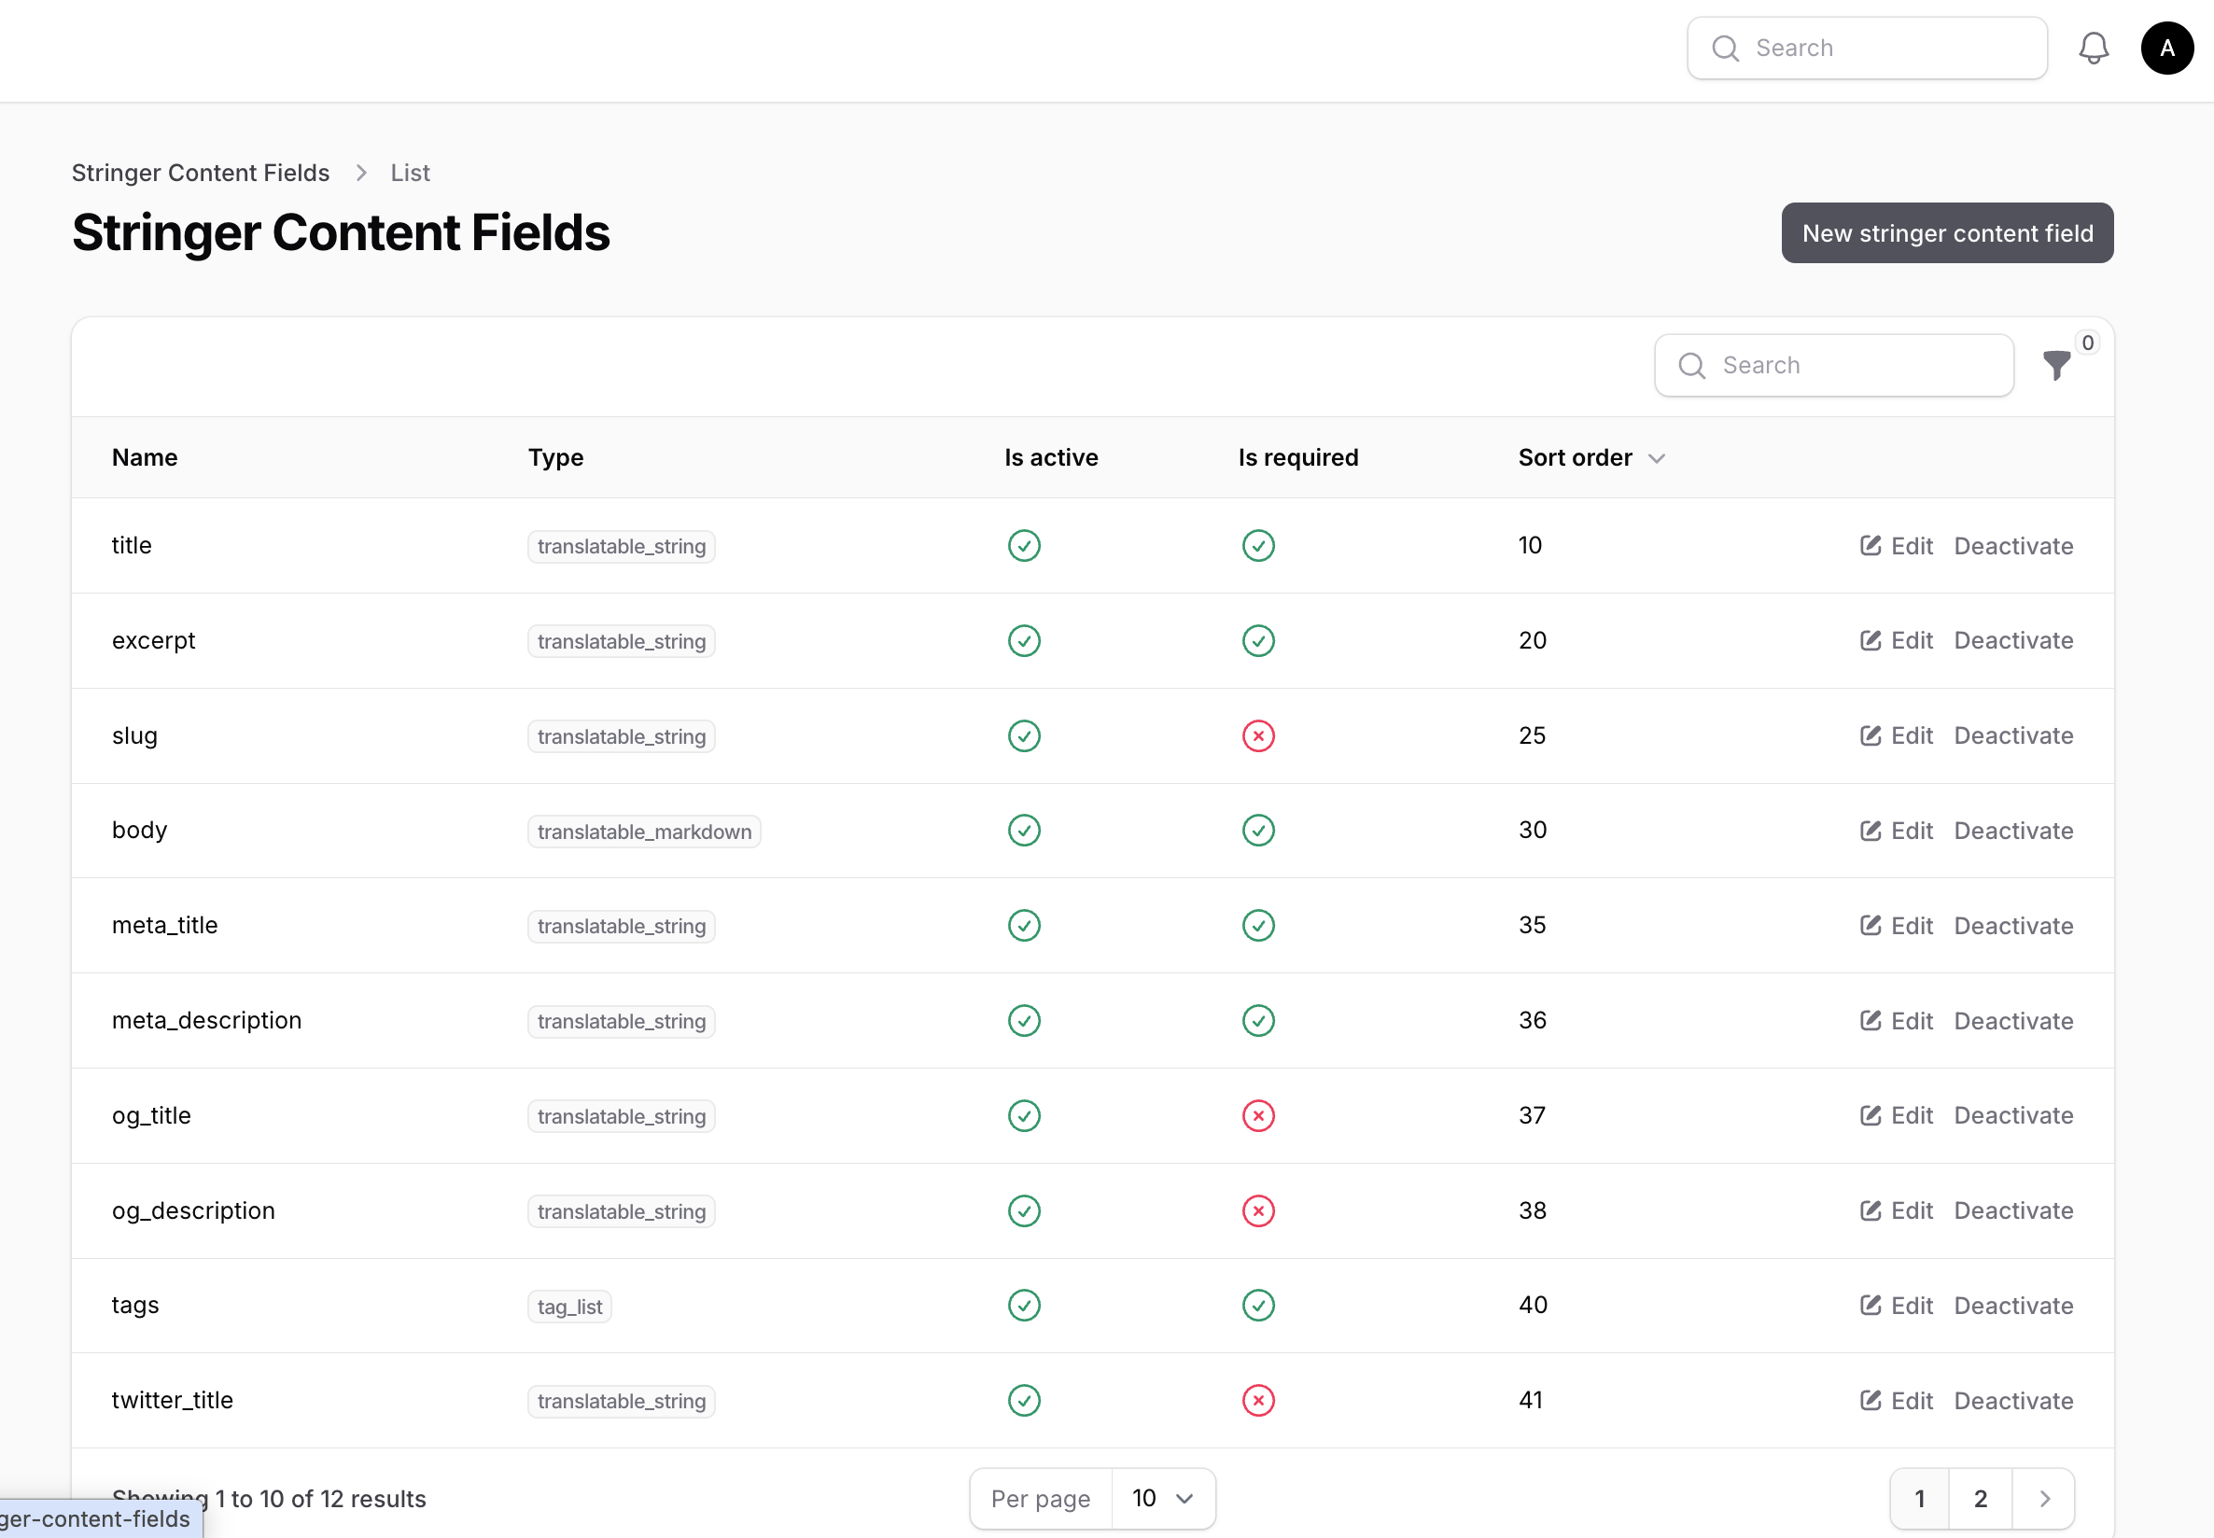Edit the twitter_title field

coord(1896,1401)
